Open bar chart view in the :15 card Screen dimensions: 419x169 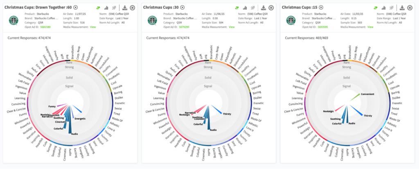point(383,8)
